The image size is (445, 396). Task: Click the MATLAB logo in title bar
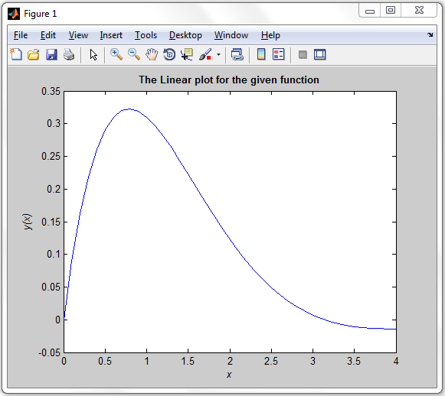click(x=14, y=14)
